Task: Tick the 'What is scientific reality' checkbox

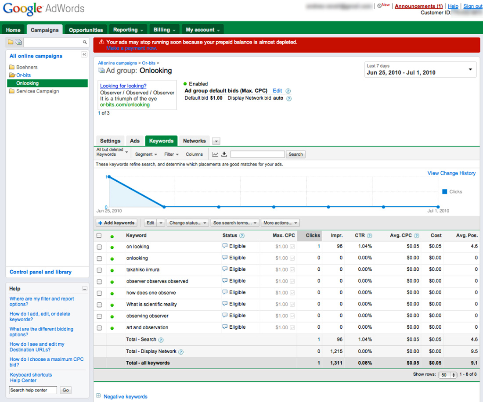Action: pyautogui.click(x=99, y=305)
